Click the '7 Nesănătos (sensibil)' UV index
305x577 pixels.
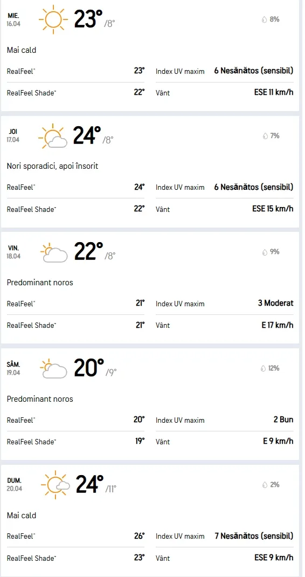(x=254, y=536)
